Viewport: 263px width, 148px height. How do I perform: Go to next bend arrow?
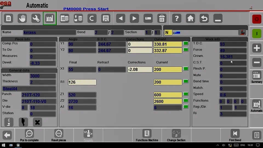pos(134,18)
